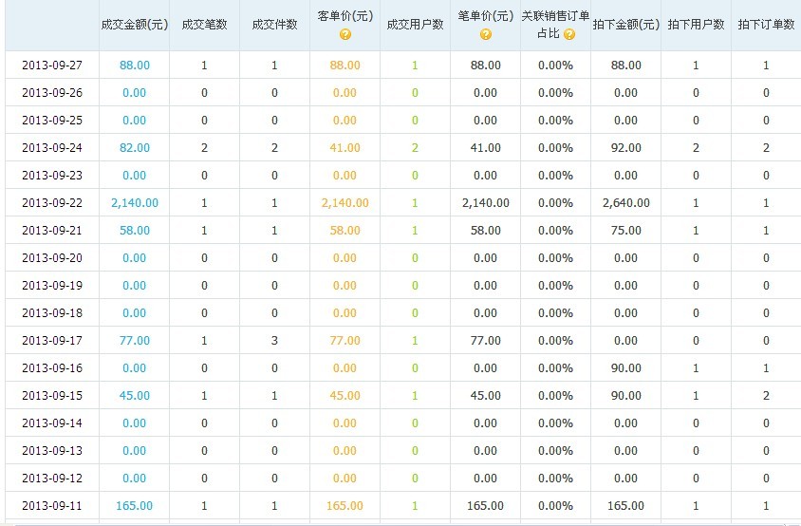Click the 笔单价 77.00 on 2013-09-17

486,341
